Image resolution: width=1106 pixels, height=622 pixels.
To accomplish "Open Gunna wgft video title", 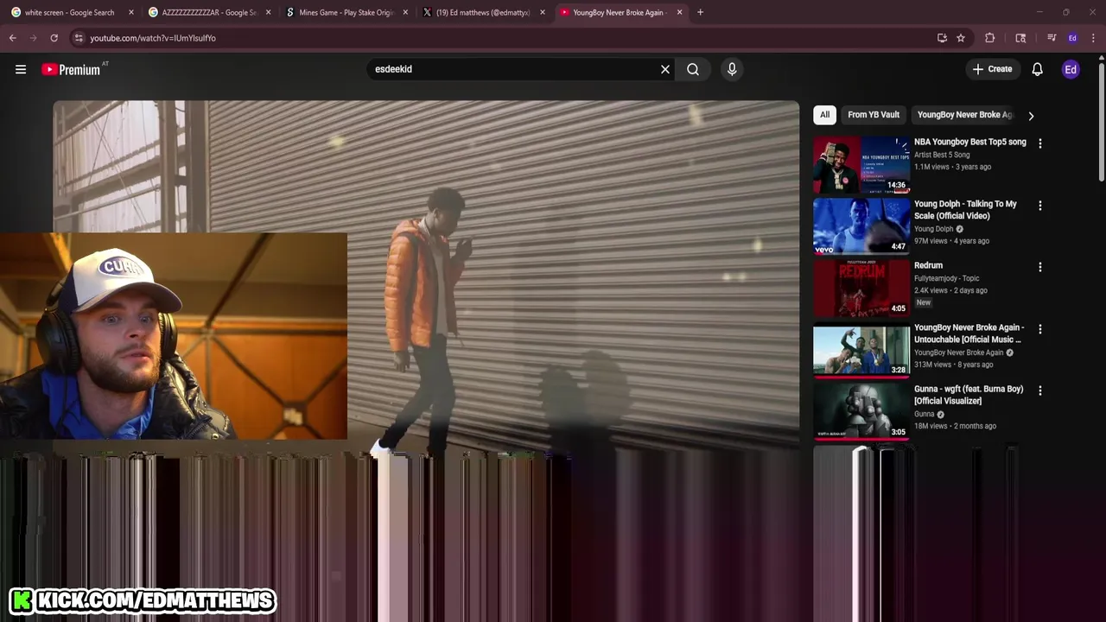I will (x=969, y=395).
